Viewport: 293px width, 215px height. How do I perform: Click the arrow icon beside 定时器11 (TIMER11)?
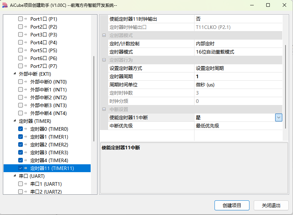click(x=26, y=168)
